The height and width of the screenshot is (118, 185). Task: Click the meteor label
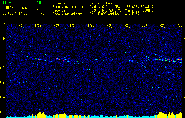tap(42, 9)
